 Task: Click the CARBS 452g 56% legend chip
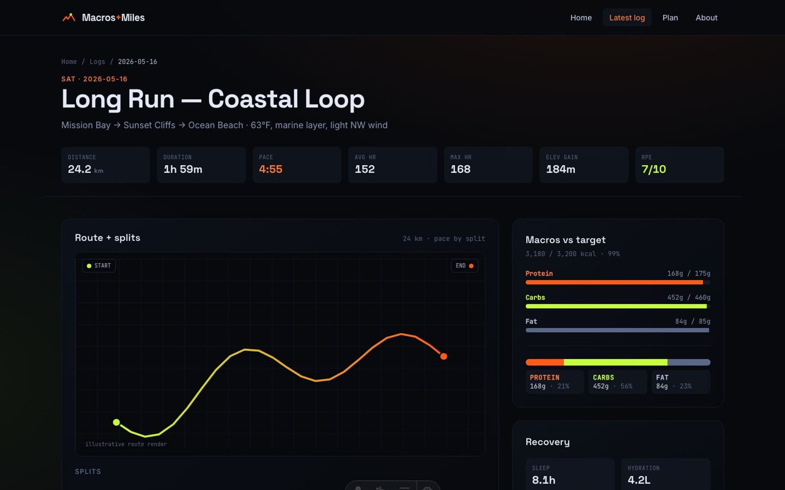[618, 382]
